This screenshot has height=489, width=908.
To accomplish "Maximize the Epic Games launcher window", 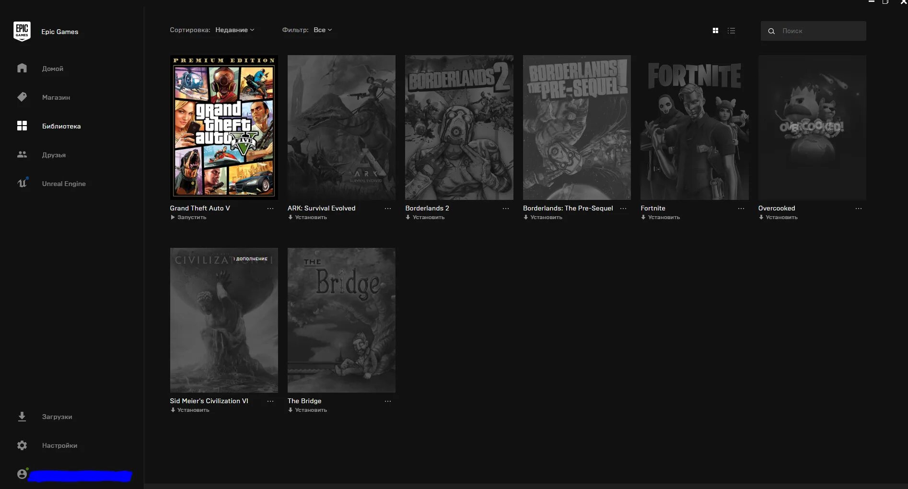I will coord(885,2).
